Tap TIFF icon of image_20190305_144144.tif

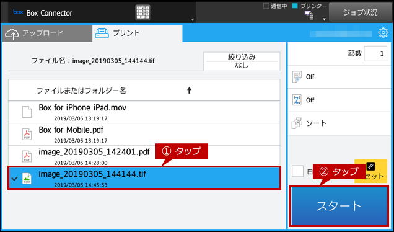[27, 179]
